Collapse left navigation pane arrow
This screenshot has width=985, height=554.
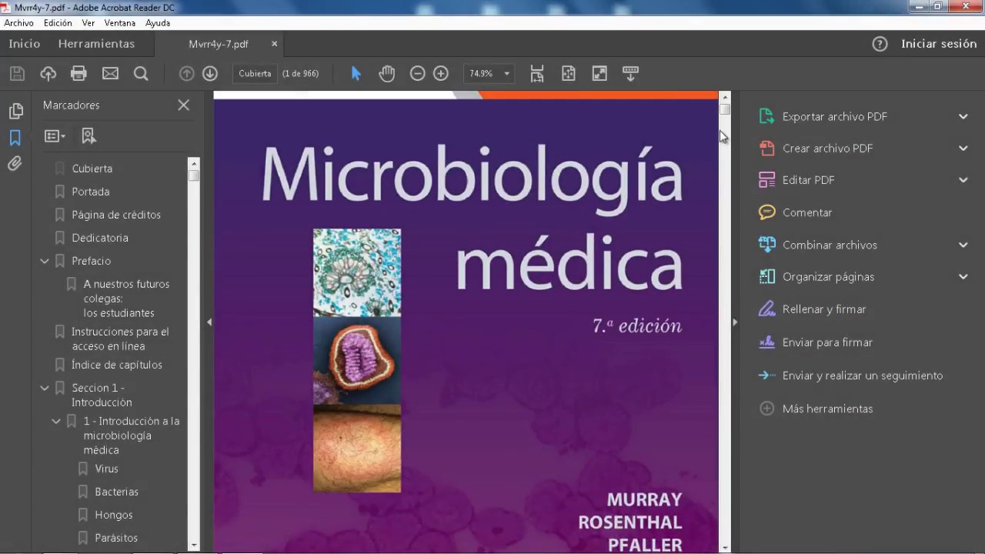[x=209, y=322]
